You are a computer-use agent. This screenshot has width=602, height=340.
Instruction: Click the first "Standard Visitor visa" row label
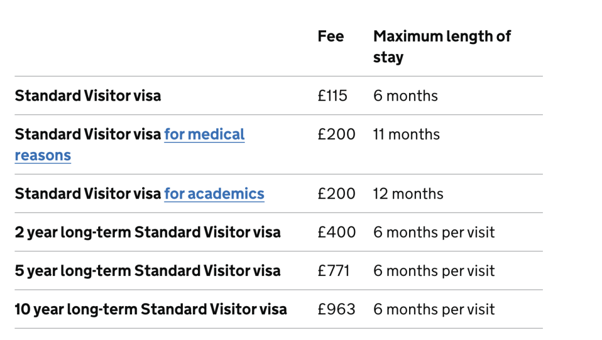click(88, 96)
